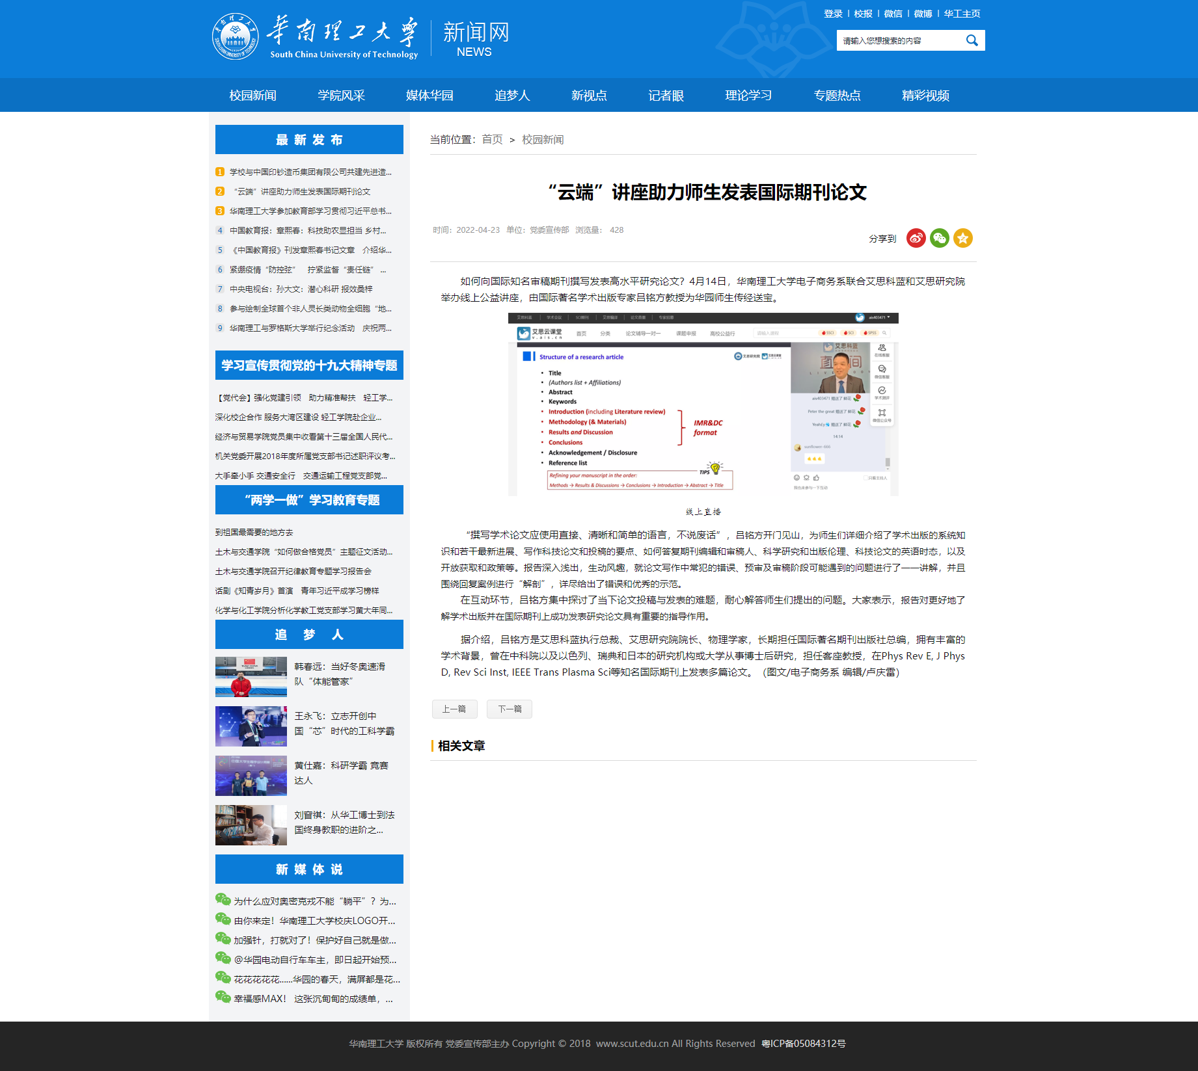Share the article to WeChat

[x=939, y=238]
